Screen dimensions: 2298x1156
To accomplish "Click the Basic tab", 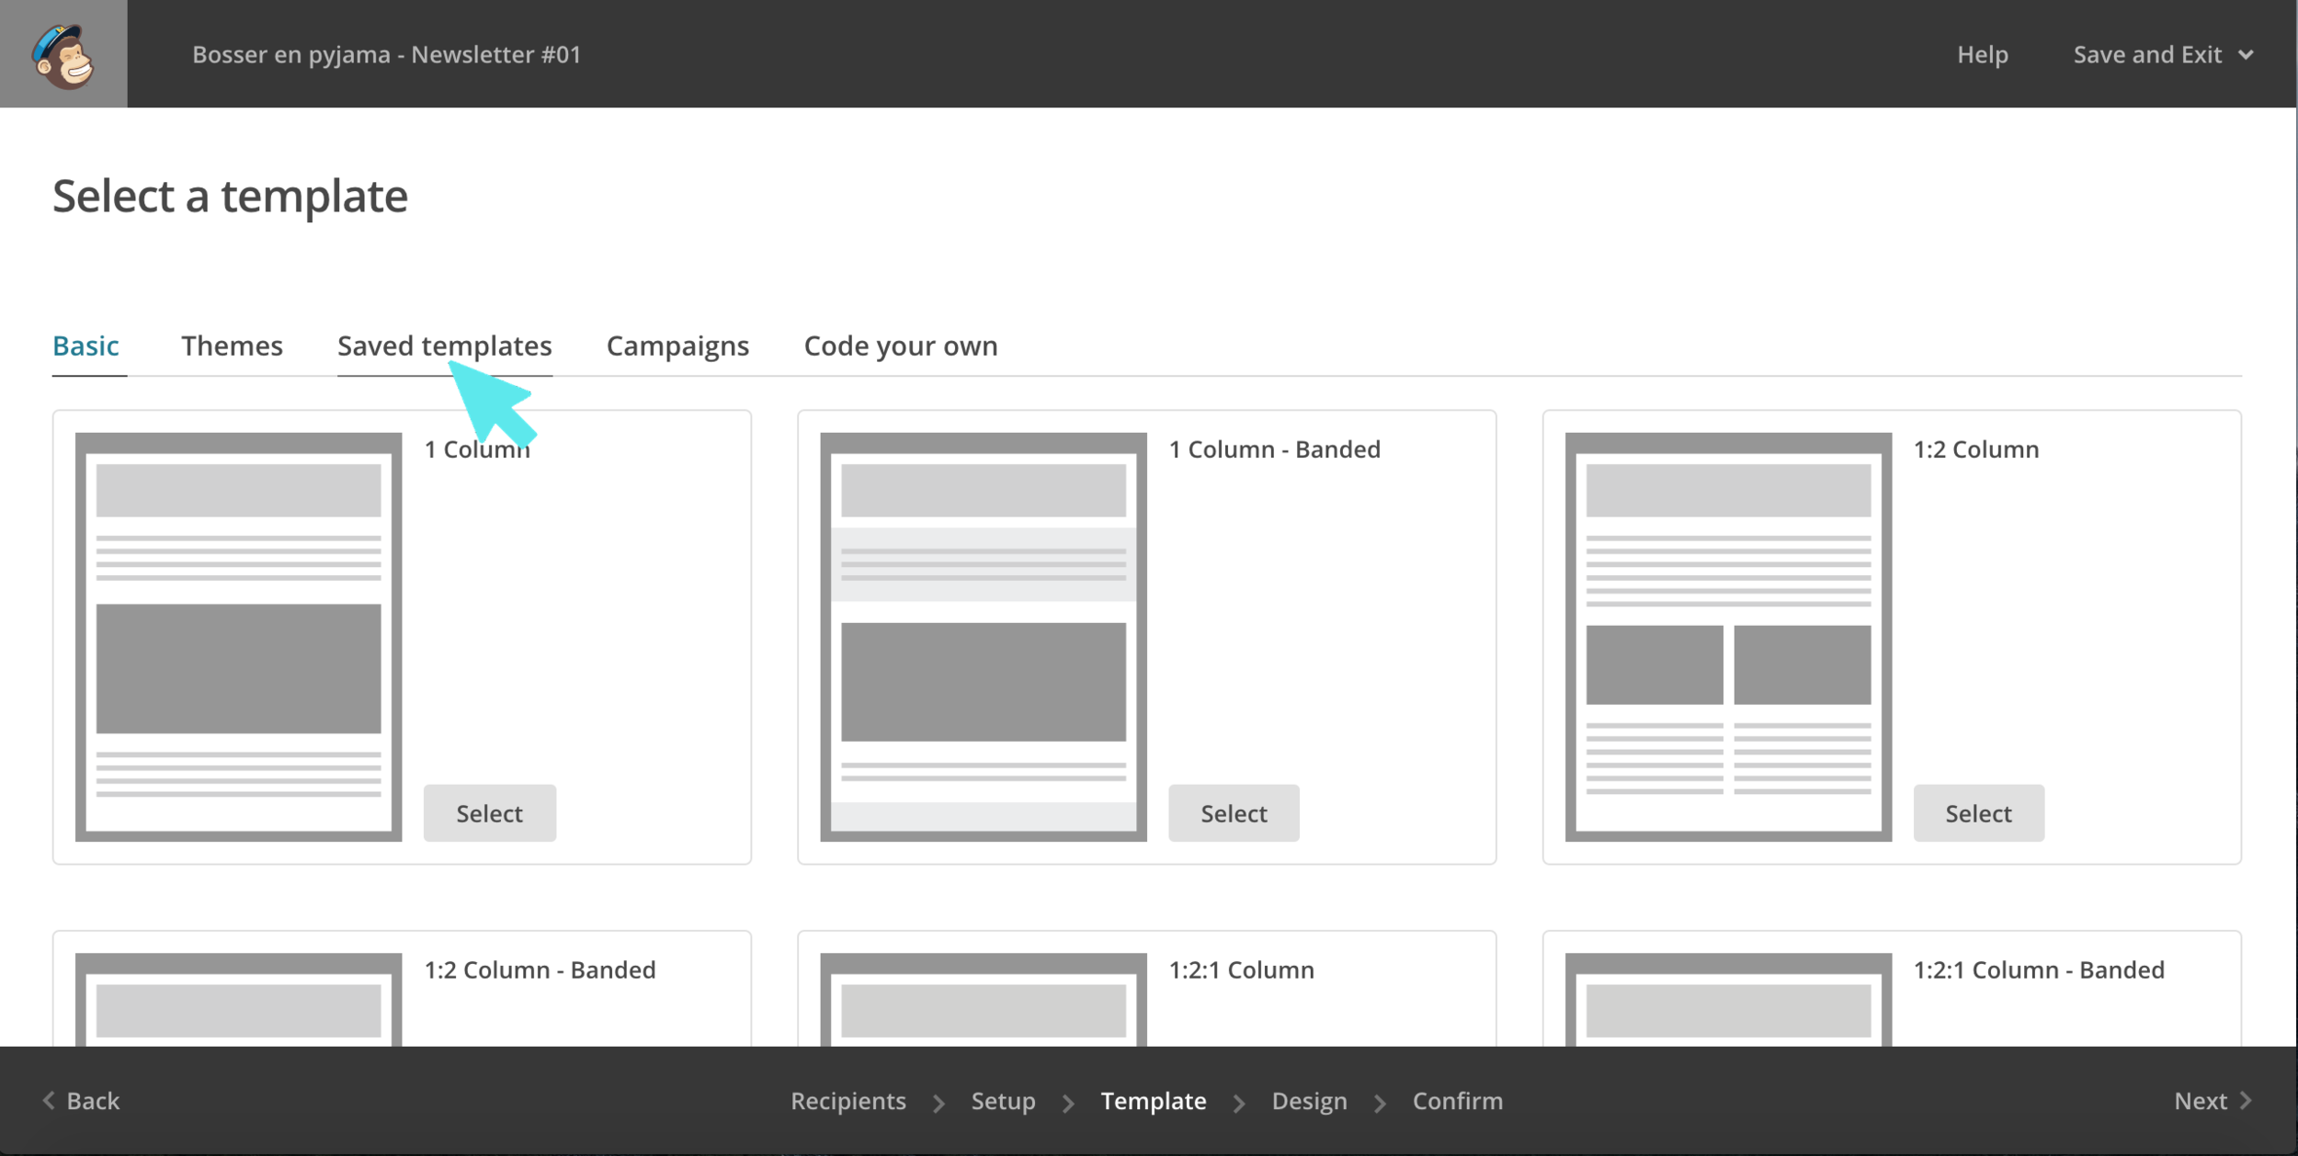I will [x=85, y=346].
